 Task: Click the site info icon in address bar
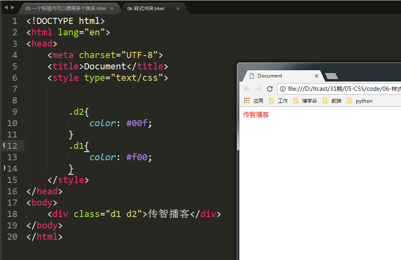pos(283,88)
